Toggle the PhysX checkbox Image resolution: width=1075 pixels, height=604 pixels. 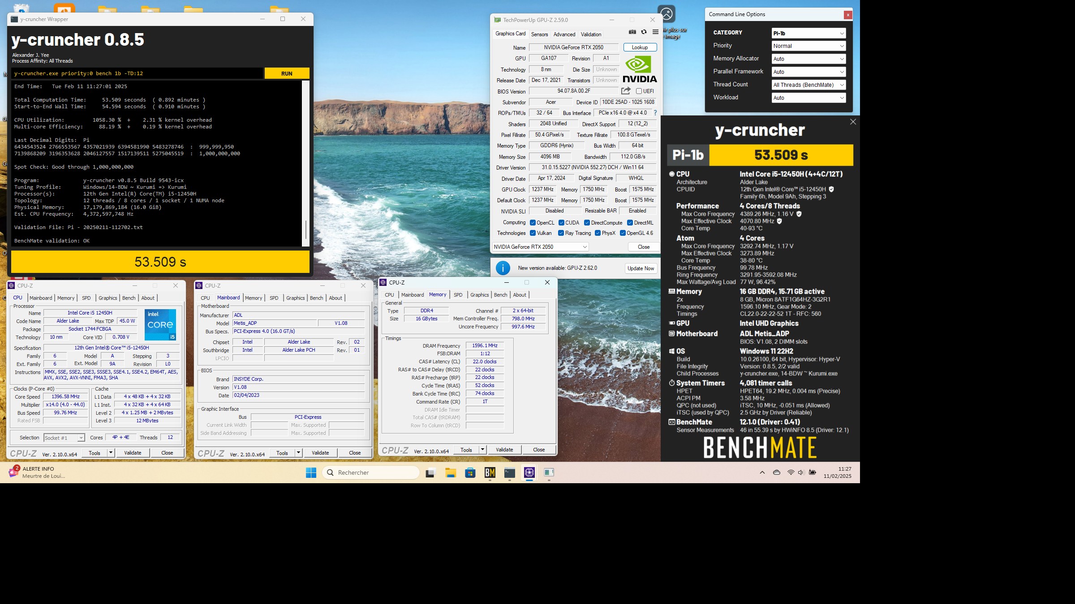pyautogui.click(x=598, y=233)
